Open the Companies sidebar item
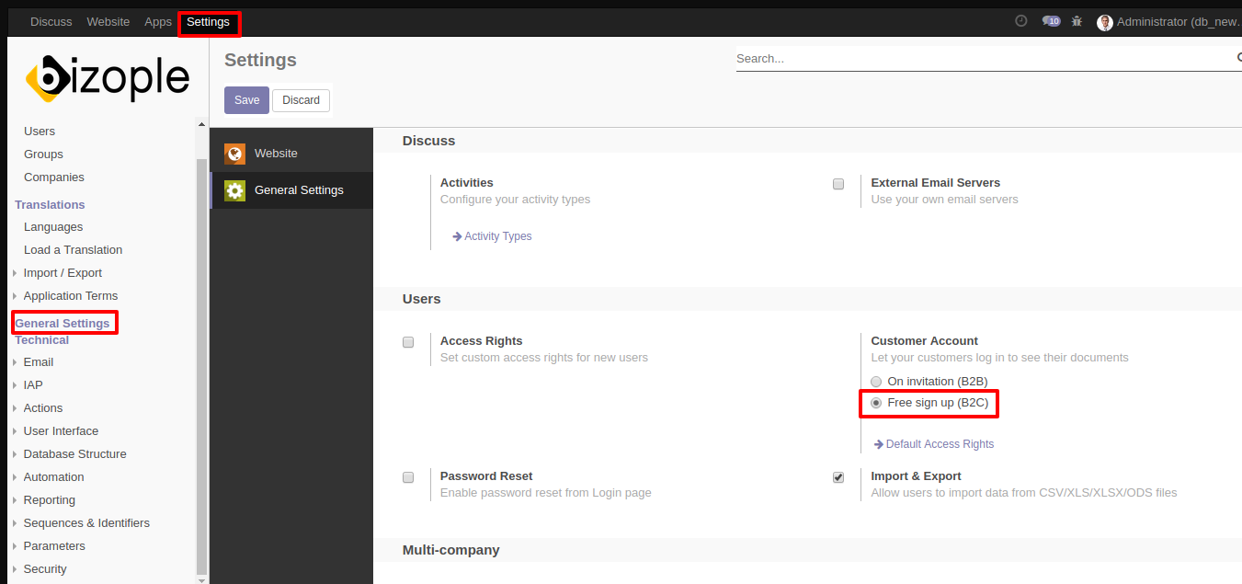The image size is (1242, 584). point(54,177)
